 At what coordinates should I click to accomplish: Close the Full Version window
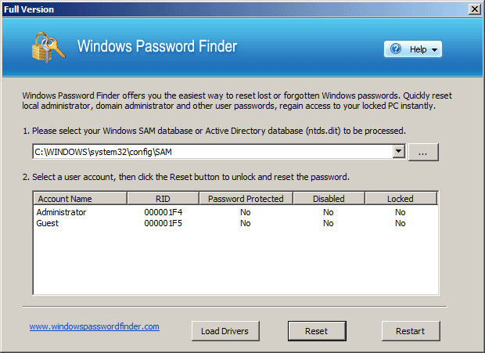475,9
